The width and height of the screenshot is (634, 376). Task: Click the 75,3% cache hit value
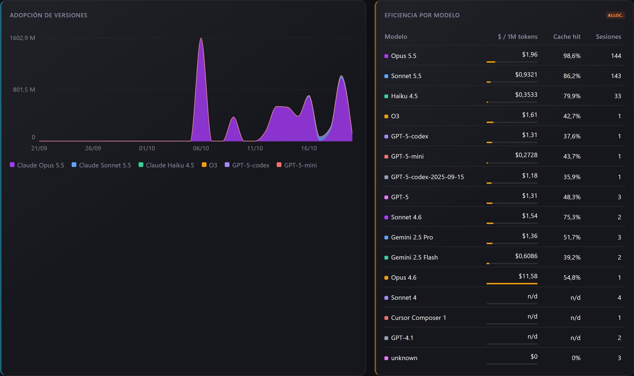(572, 217)
